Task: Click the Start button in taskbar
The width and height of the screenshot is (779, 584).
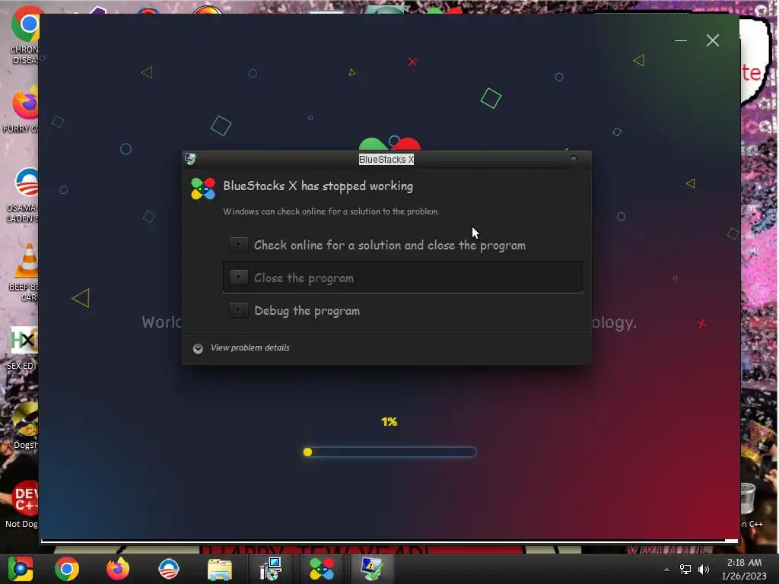Action: [x=21, y=569]
